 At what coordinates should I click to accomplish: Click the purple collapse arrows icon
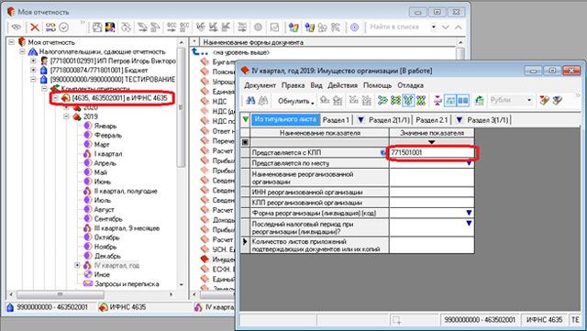(x=437, y=100)
